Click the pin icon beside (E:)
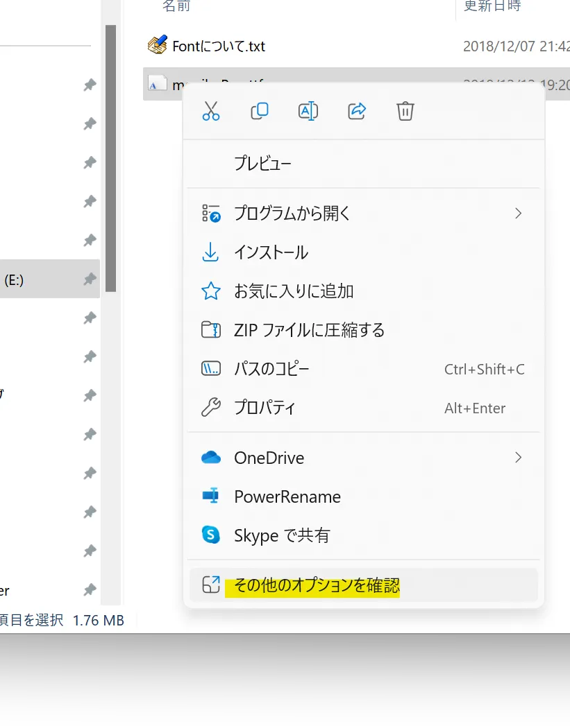 (x=90, y=279)
